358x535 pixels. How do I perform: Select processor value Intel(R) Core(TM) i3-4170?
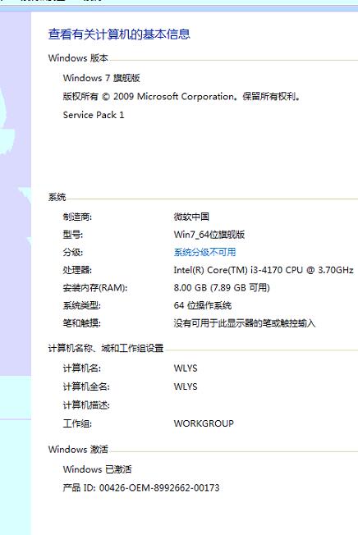(264, 270)
